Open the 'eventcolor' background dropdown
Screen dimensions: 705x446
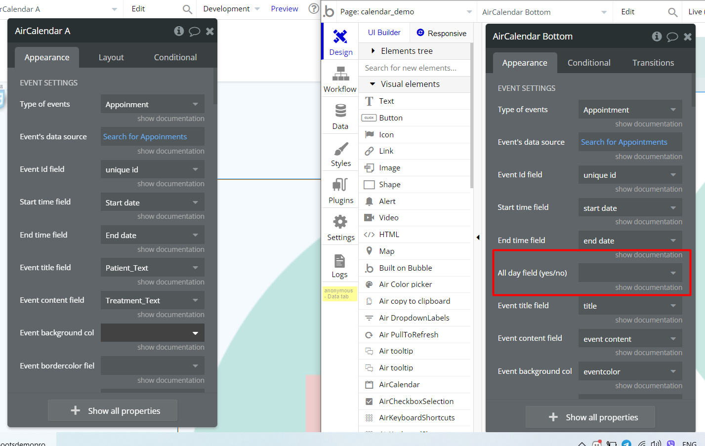(630, 371)
